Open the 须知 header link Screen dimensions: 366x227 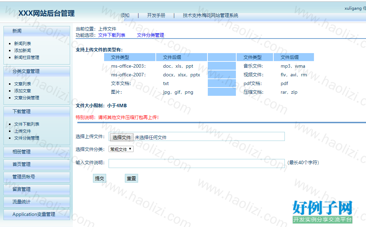click(125, 15)
